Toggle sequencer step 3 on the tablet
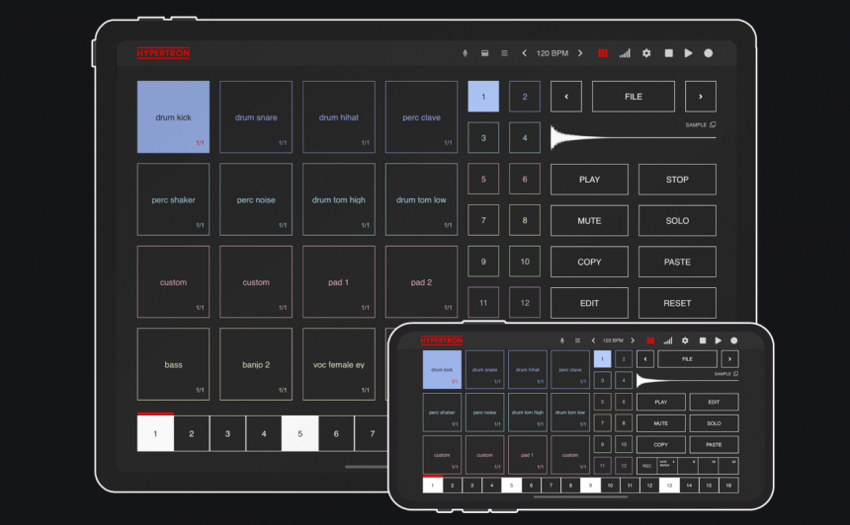Screen dimensions: 850x525 click(227, 433)
